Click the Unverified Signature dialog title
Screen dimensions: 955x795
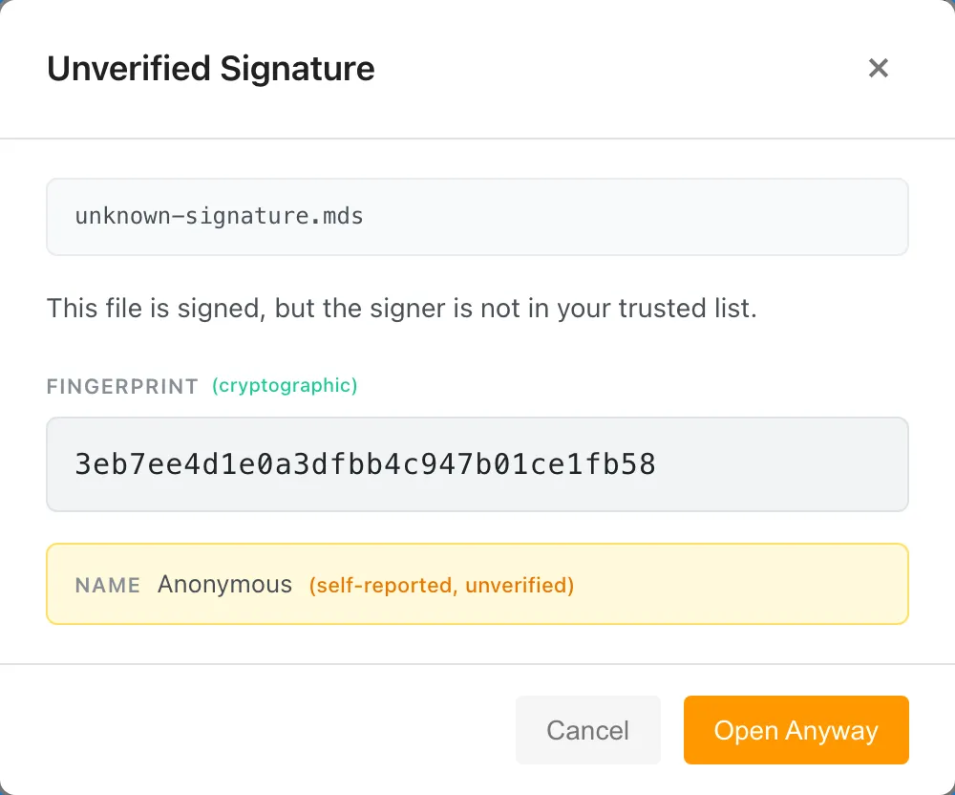(x=211, y=69)
